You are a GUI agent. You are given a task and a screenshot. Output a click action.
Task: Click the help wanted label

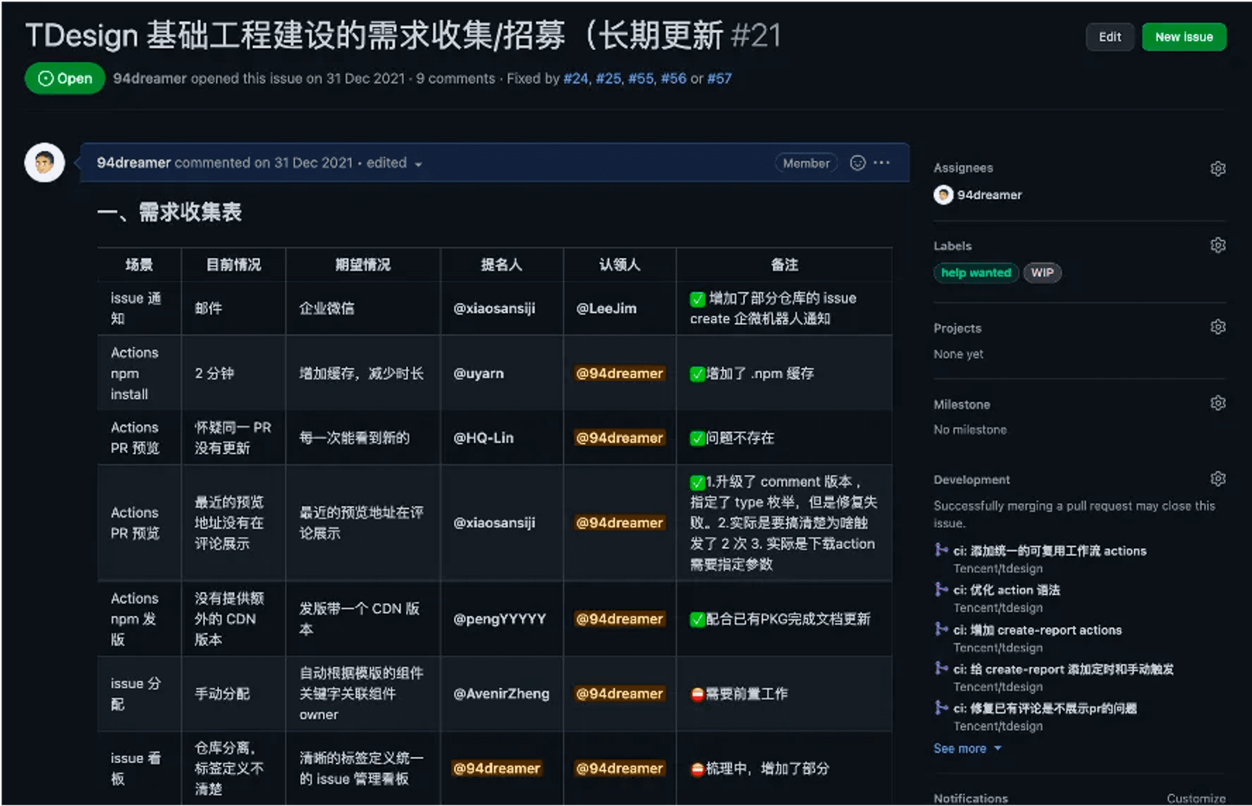976,273
